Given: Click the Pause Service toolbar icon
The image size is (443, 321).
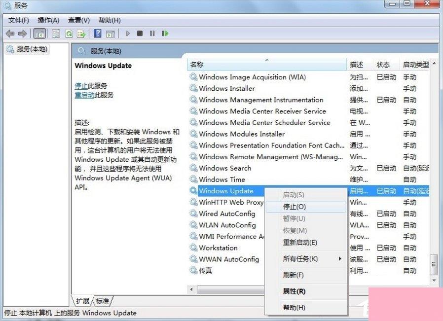Looking at the screenshot, I should 152,34.
